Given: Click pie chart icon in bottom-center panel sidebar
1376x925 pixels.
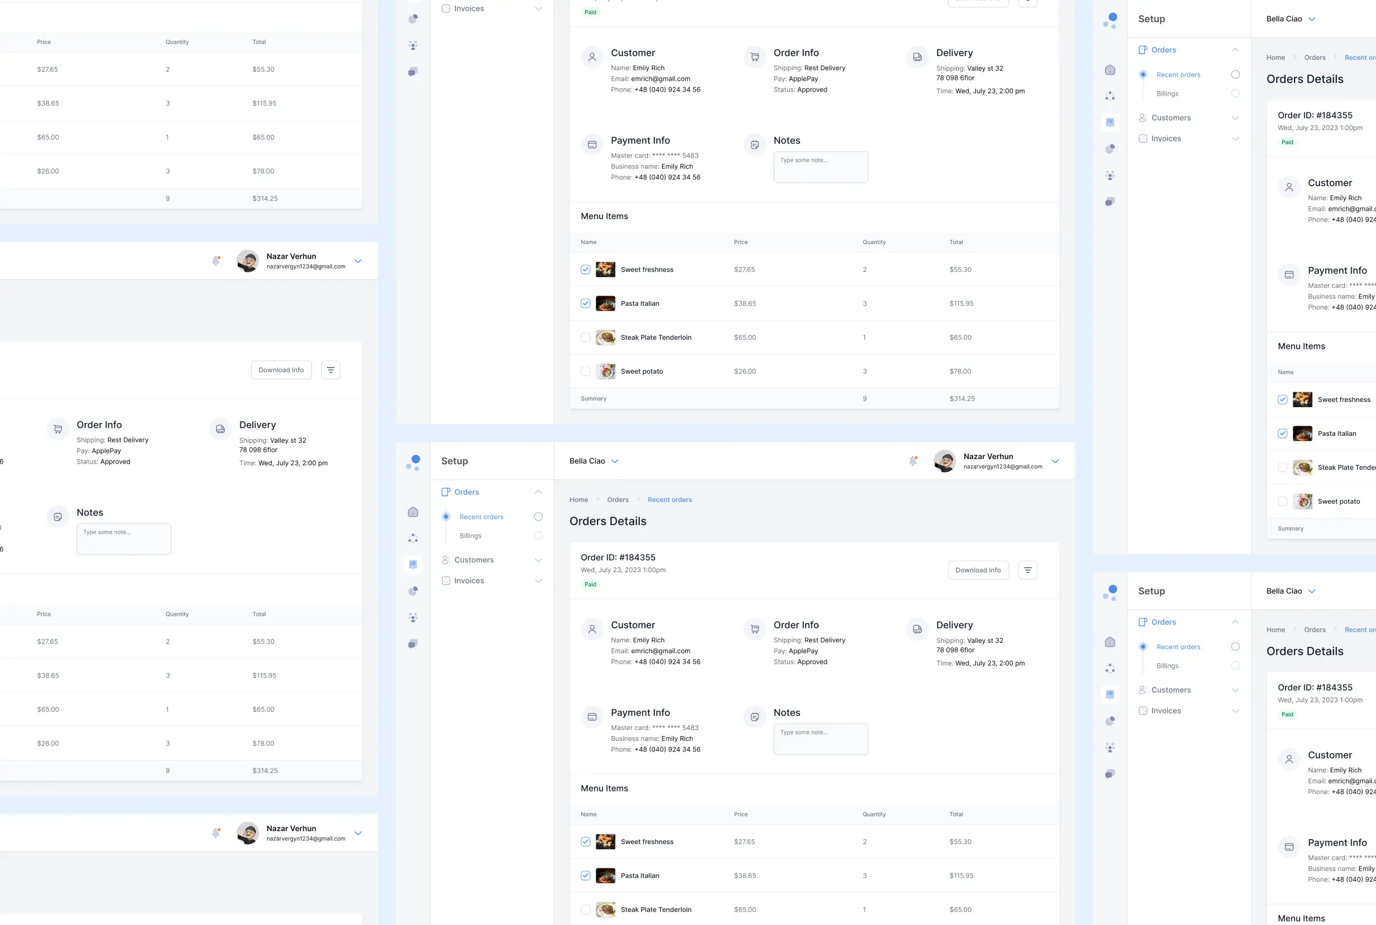Looking at the screenshot, I should coord(412,591).
